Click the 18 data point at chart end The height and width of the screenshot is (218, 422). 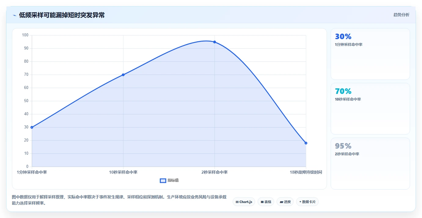(x=306, y=143)
